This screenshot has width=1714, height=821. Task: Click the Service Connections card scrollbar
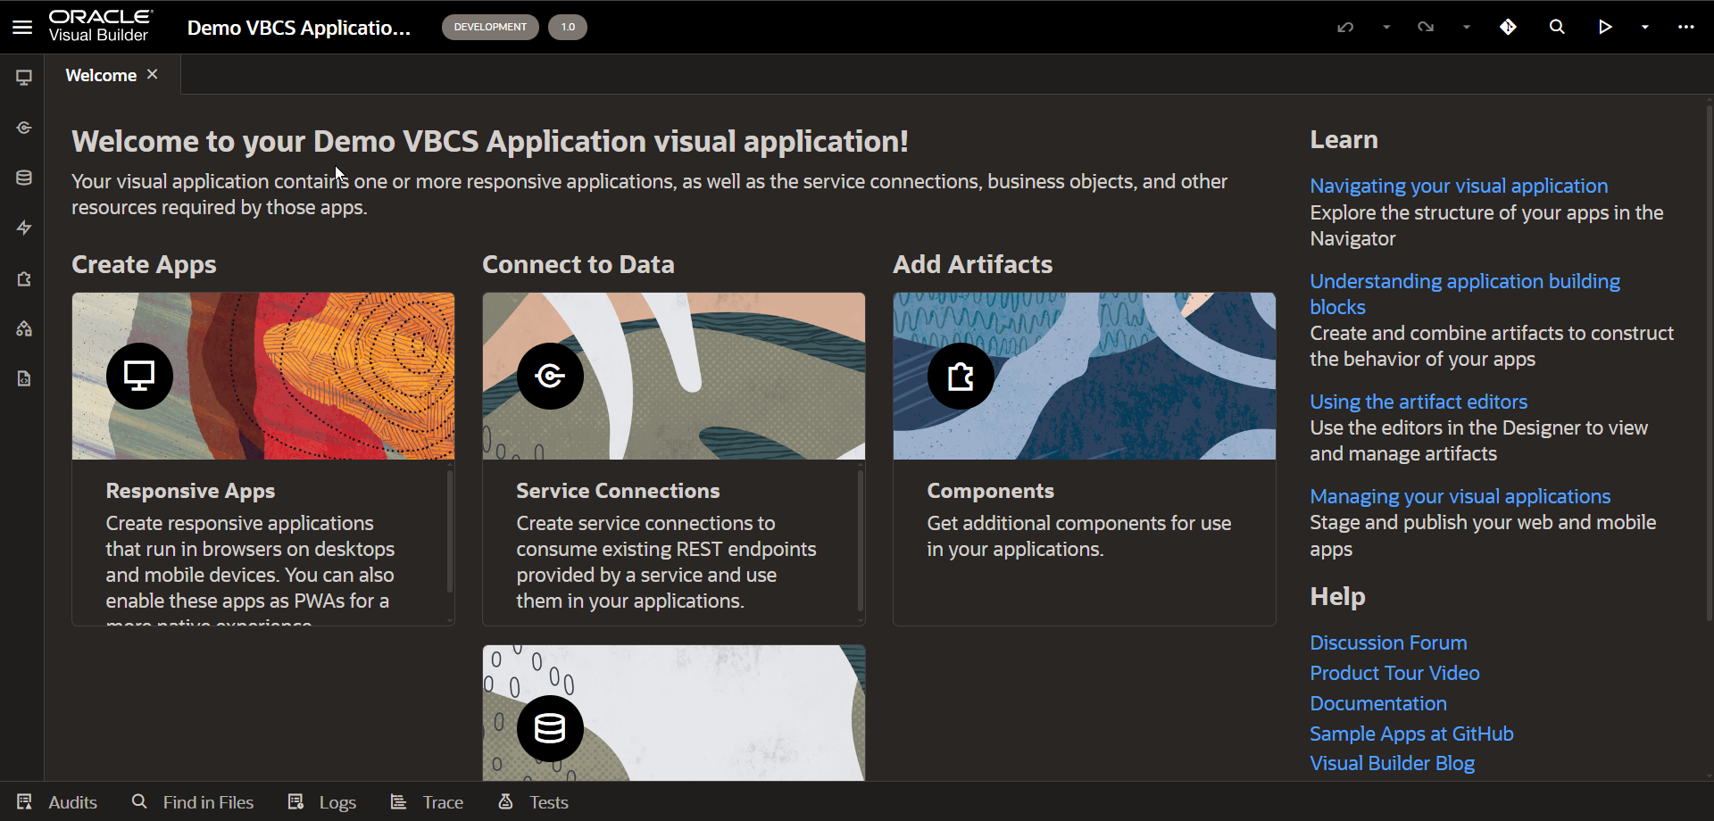click(x=860, y=541)
